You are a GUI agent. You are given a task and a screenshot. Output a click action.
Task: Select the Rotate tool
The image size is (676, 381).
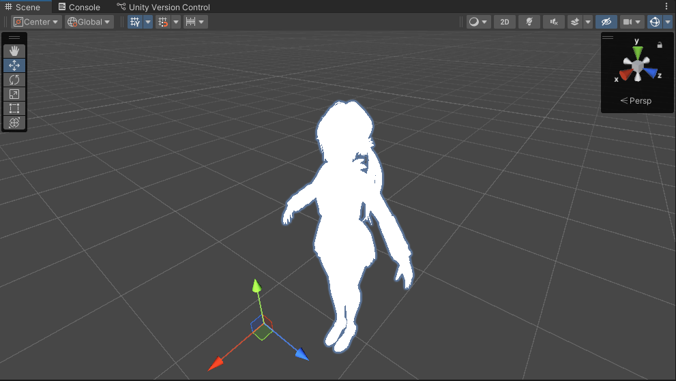coord(14,80)
